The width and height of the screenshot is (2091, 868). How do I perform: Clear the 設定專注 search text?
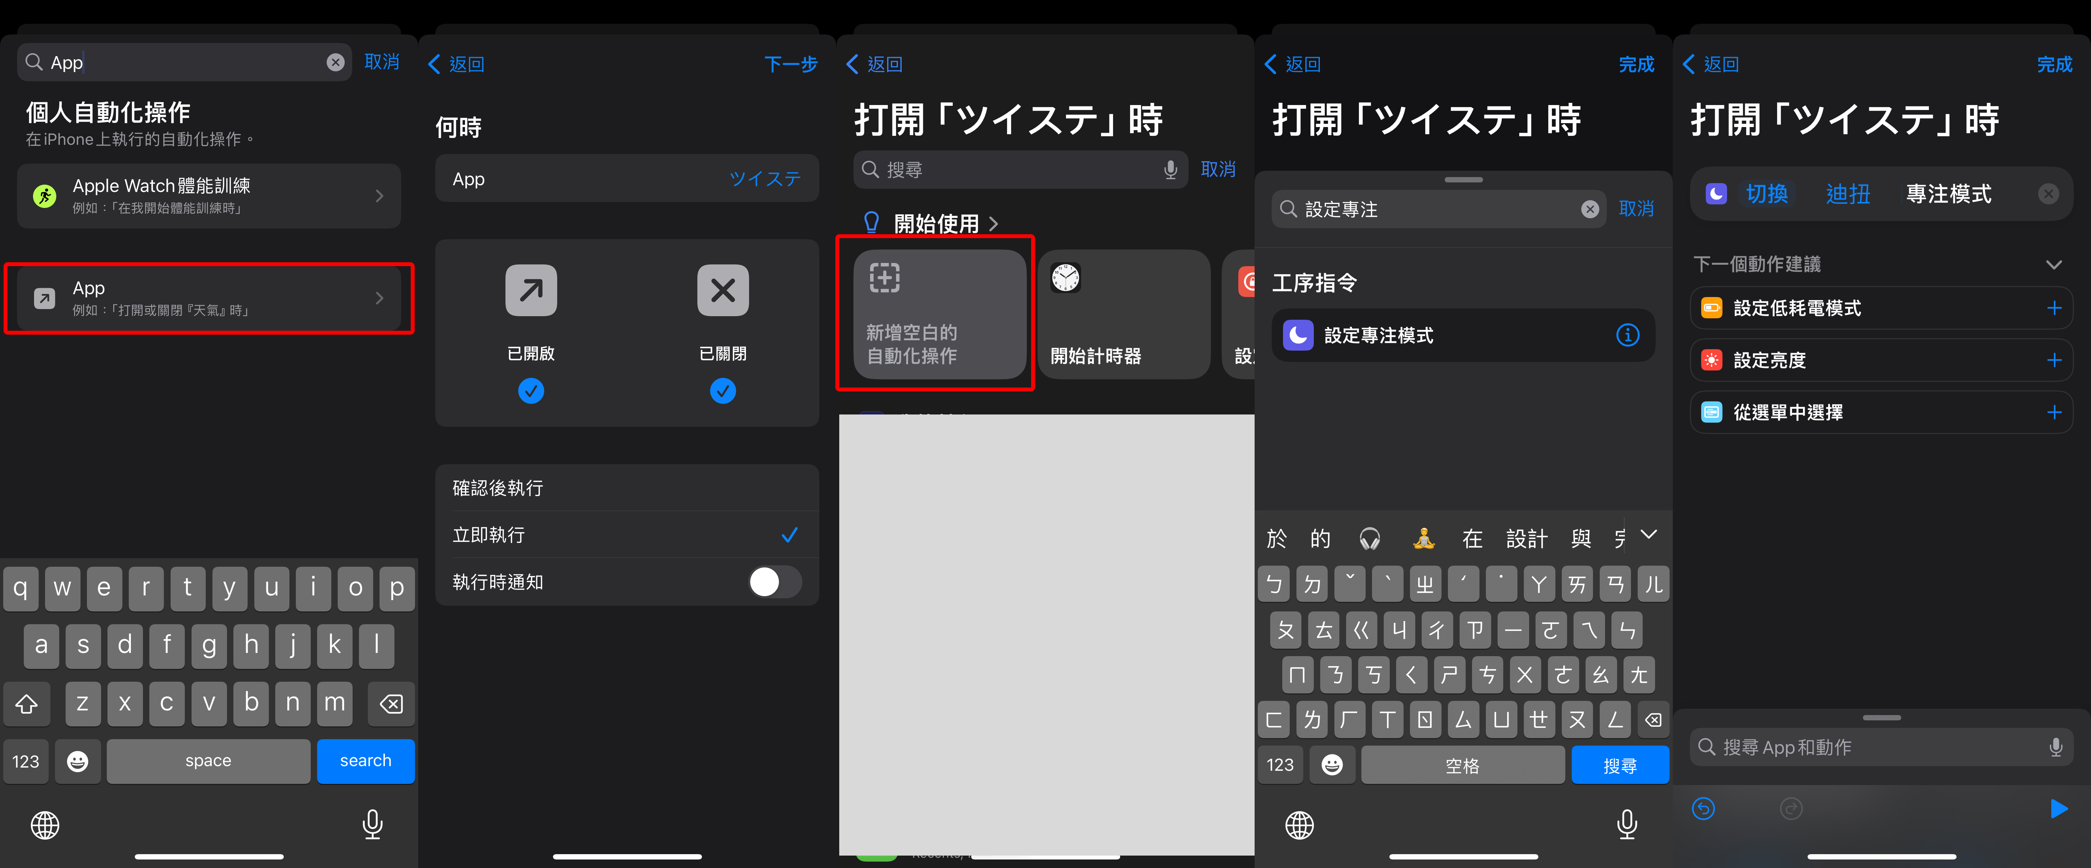coord(1590,209)
